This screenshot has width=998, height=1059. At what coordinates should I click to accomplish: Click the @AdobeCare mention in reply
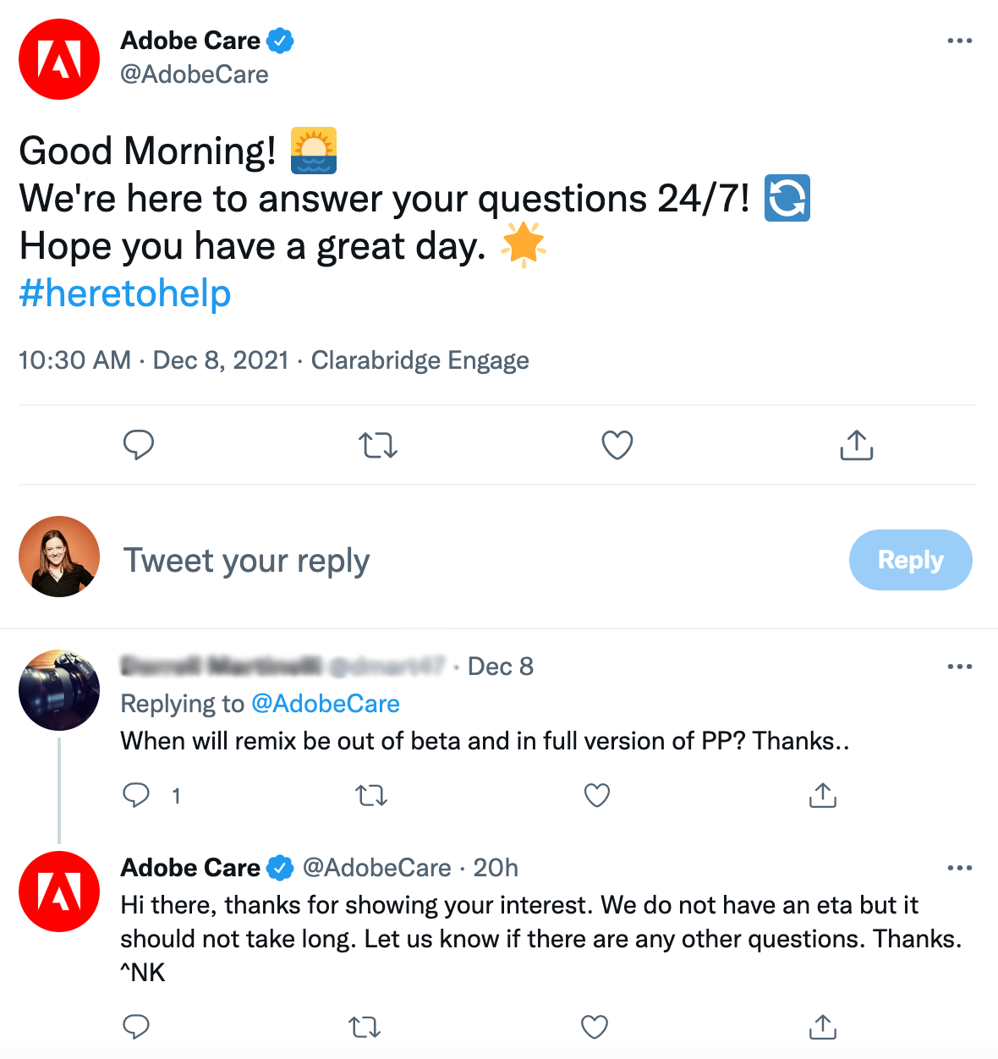click(326, 704)
